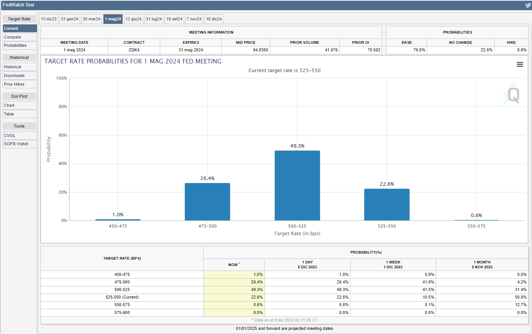Open the CVOL tool
This screenshot has width=532, height=334.
20,135
